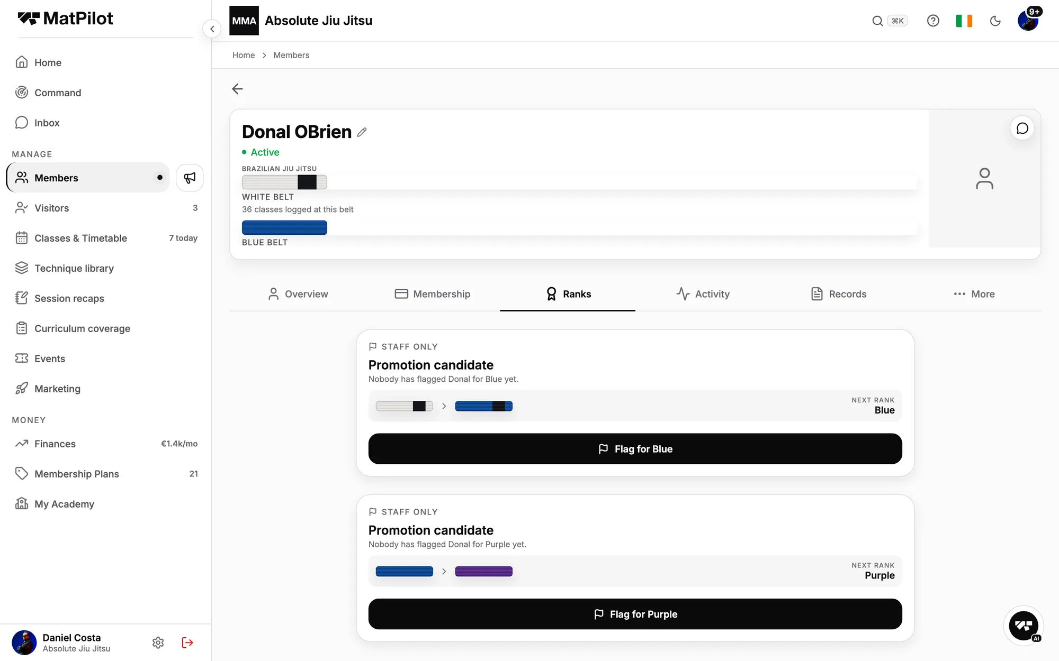Image resolution: width=1059 pixels, height=661 pixels.
Task: Toggle dark mode with the moon icon
Action: [995, 21]
